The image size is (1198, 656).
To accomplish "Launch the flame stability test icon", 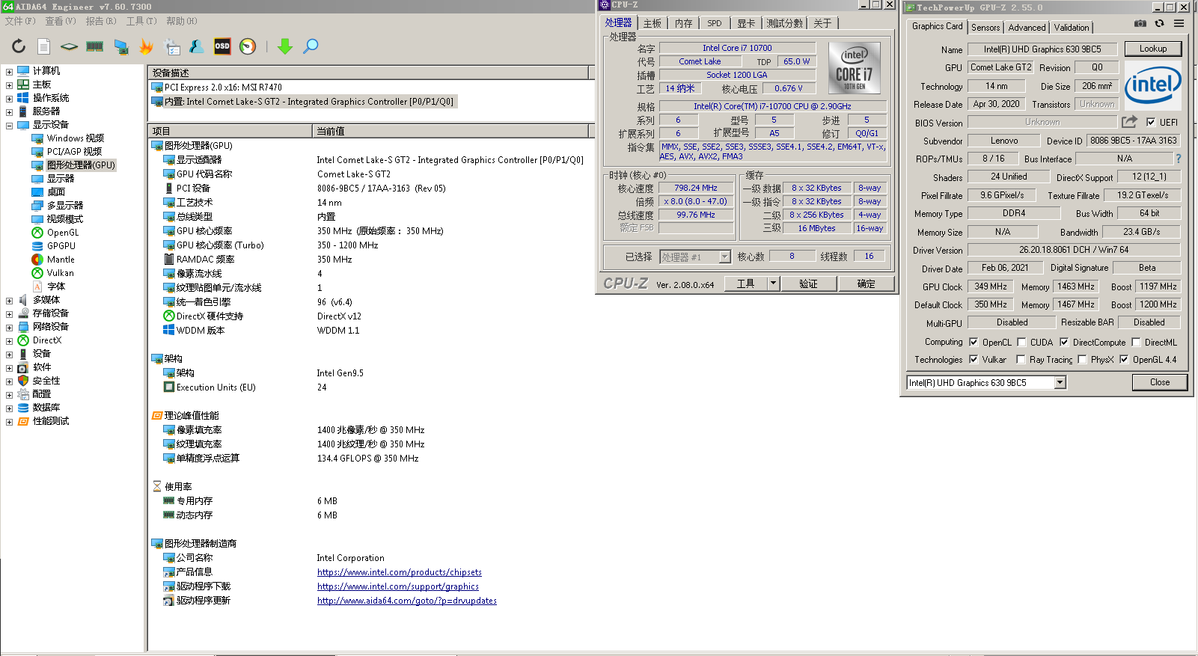I will (x=146, y=46).
